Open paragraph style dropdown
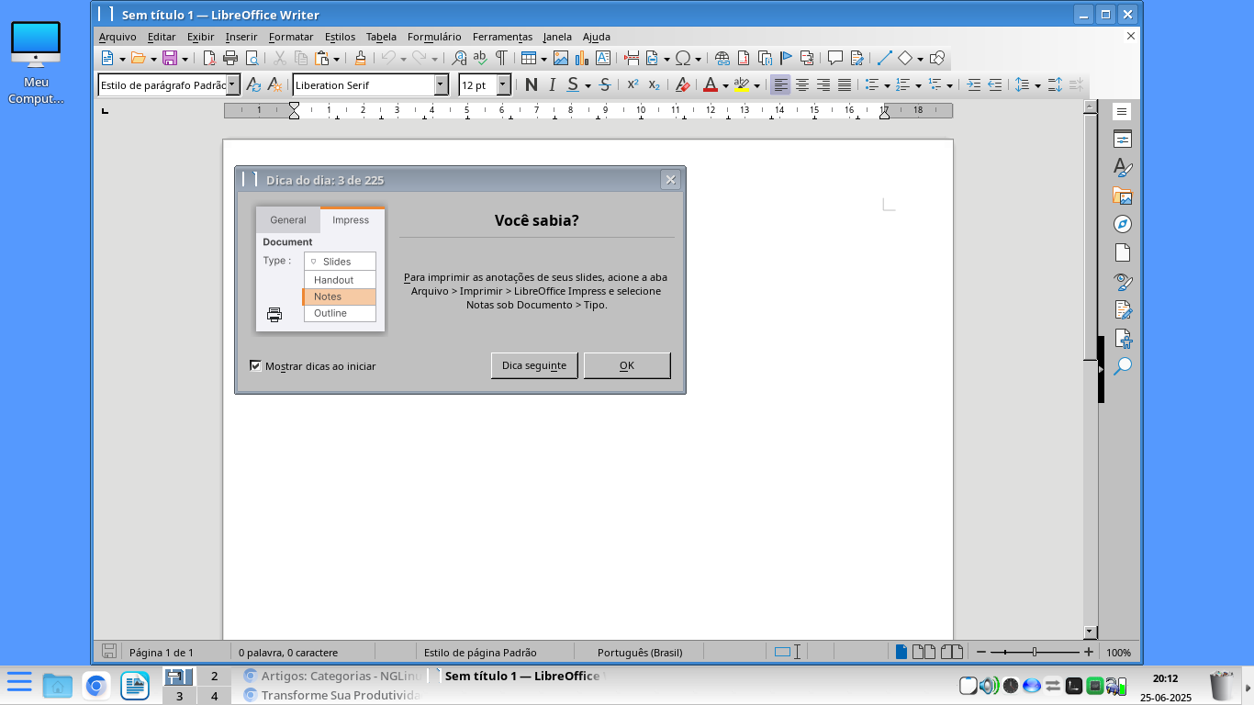The width and height of the screenshot is (1254, 705). pos(232,84)
